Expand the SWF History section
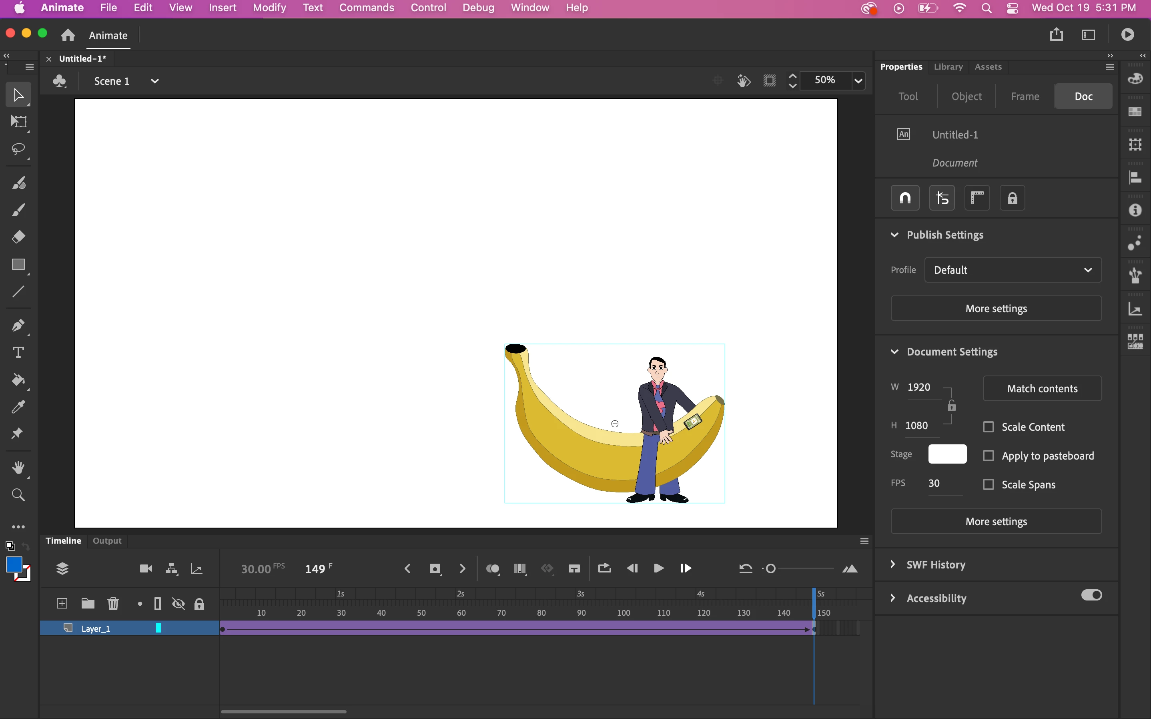 click(x=893, y=564)
